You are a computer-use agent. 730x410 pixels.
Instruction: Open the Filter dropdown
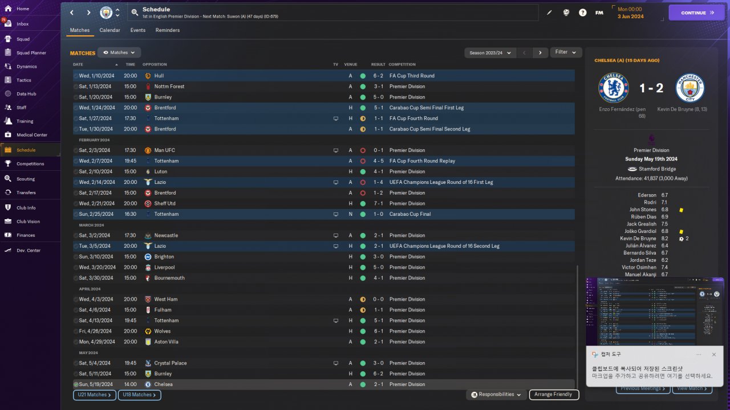(x=566, y=52)
